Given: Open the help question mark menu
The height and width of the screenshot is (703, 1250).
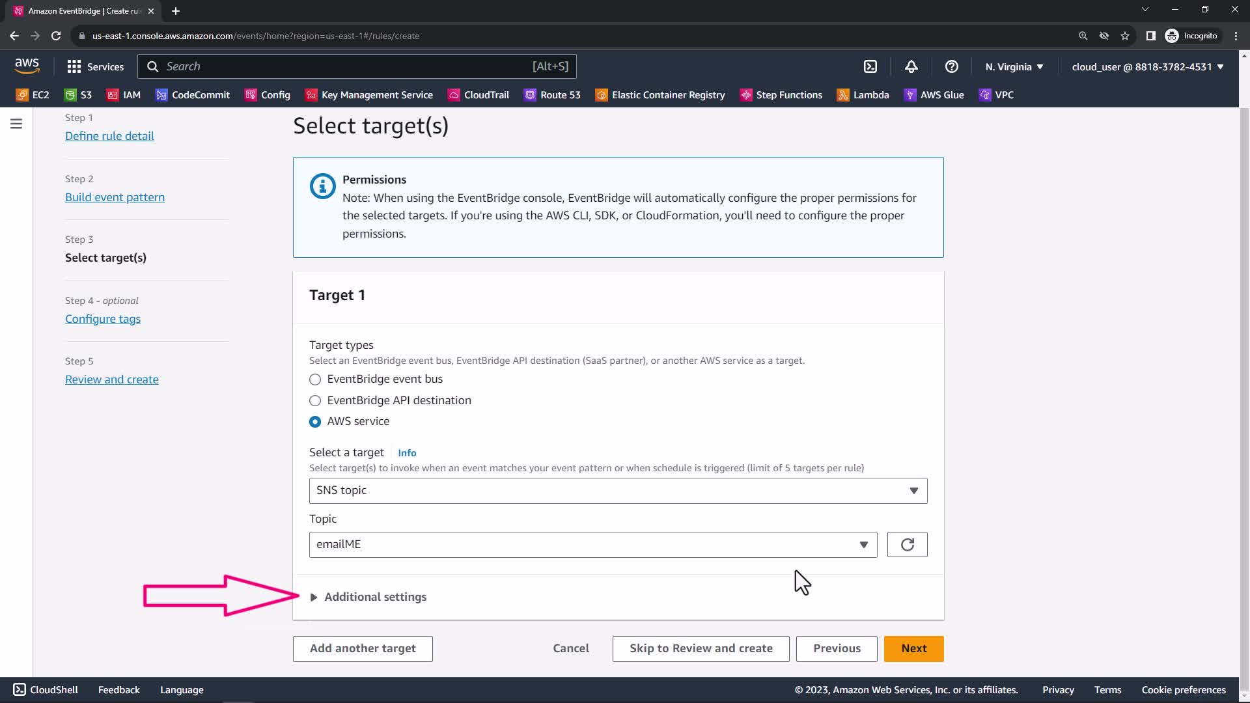Looking at the screenshot, I should click(951, 66).
